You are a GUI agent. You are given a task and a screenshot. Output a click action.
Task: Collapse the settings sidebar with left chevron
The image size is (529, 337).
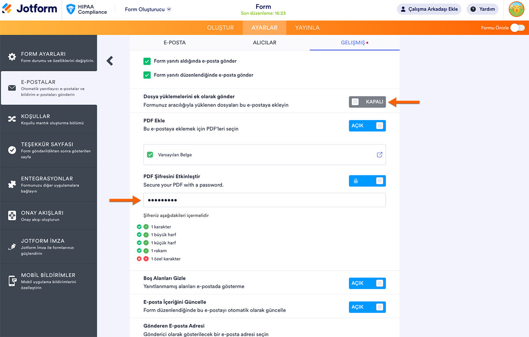pyautogui.click(x=110, y=61)
